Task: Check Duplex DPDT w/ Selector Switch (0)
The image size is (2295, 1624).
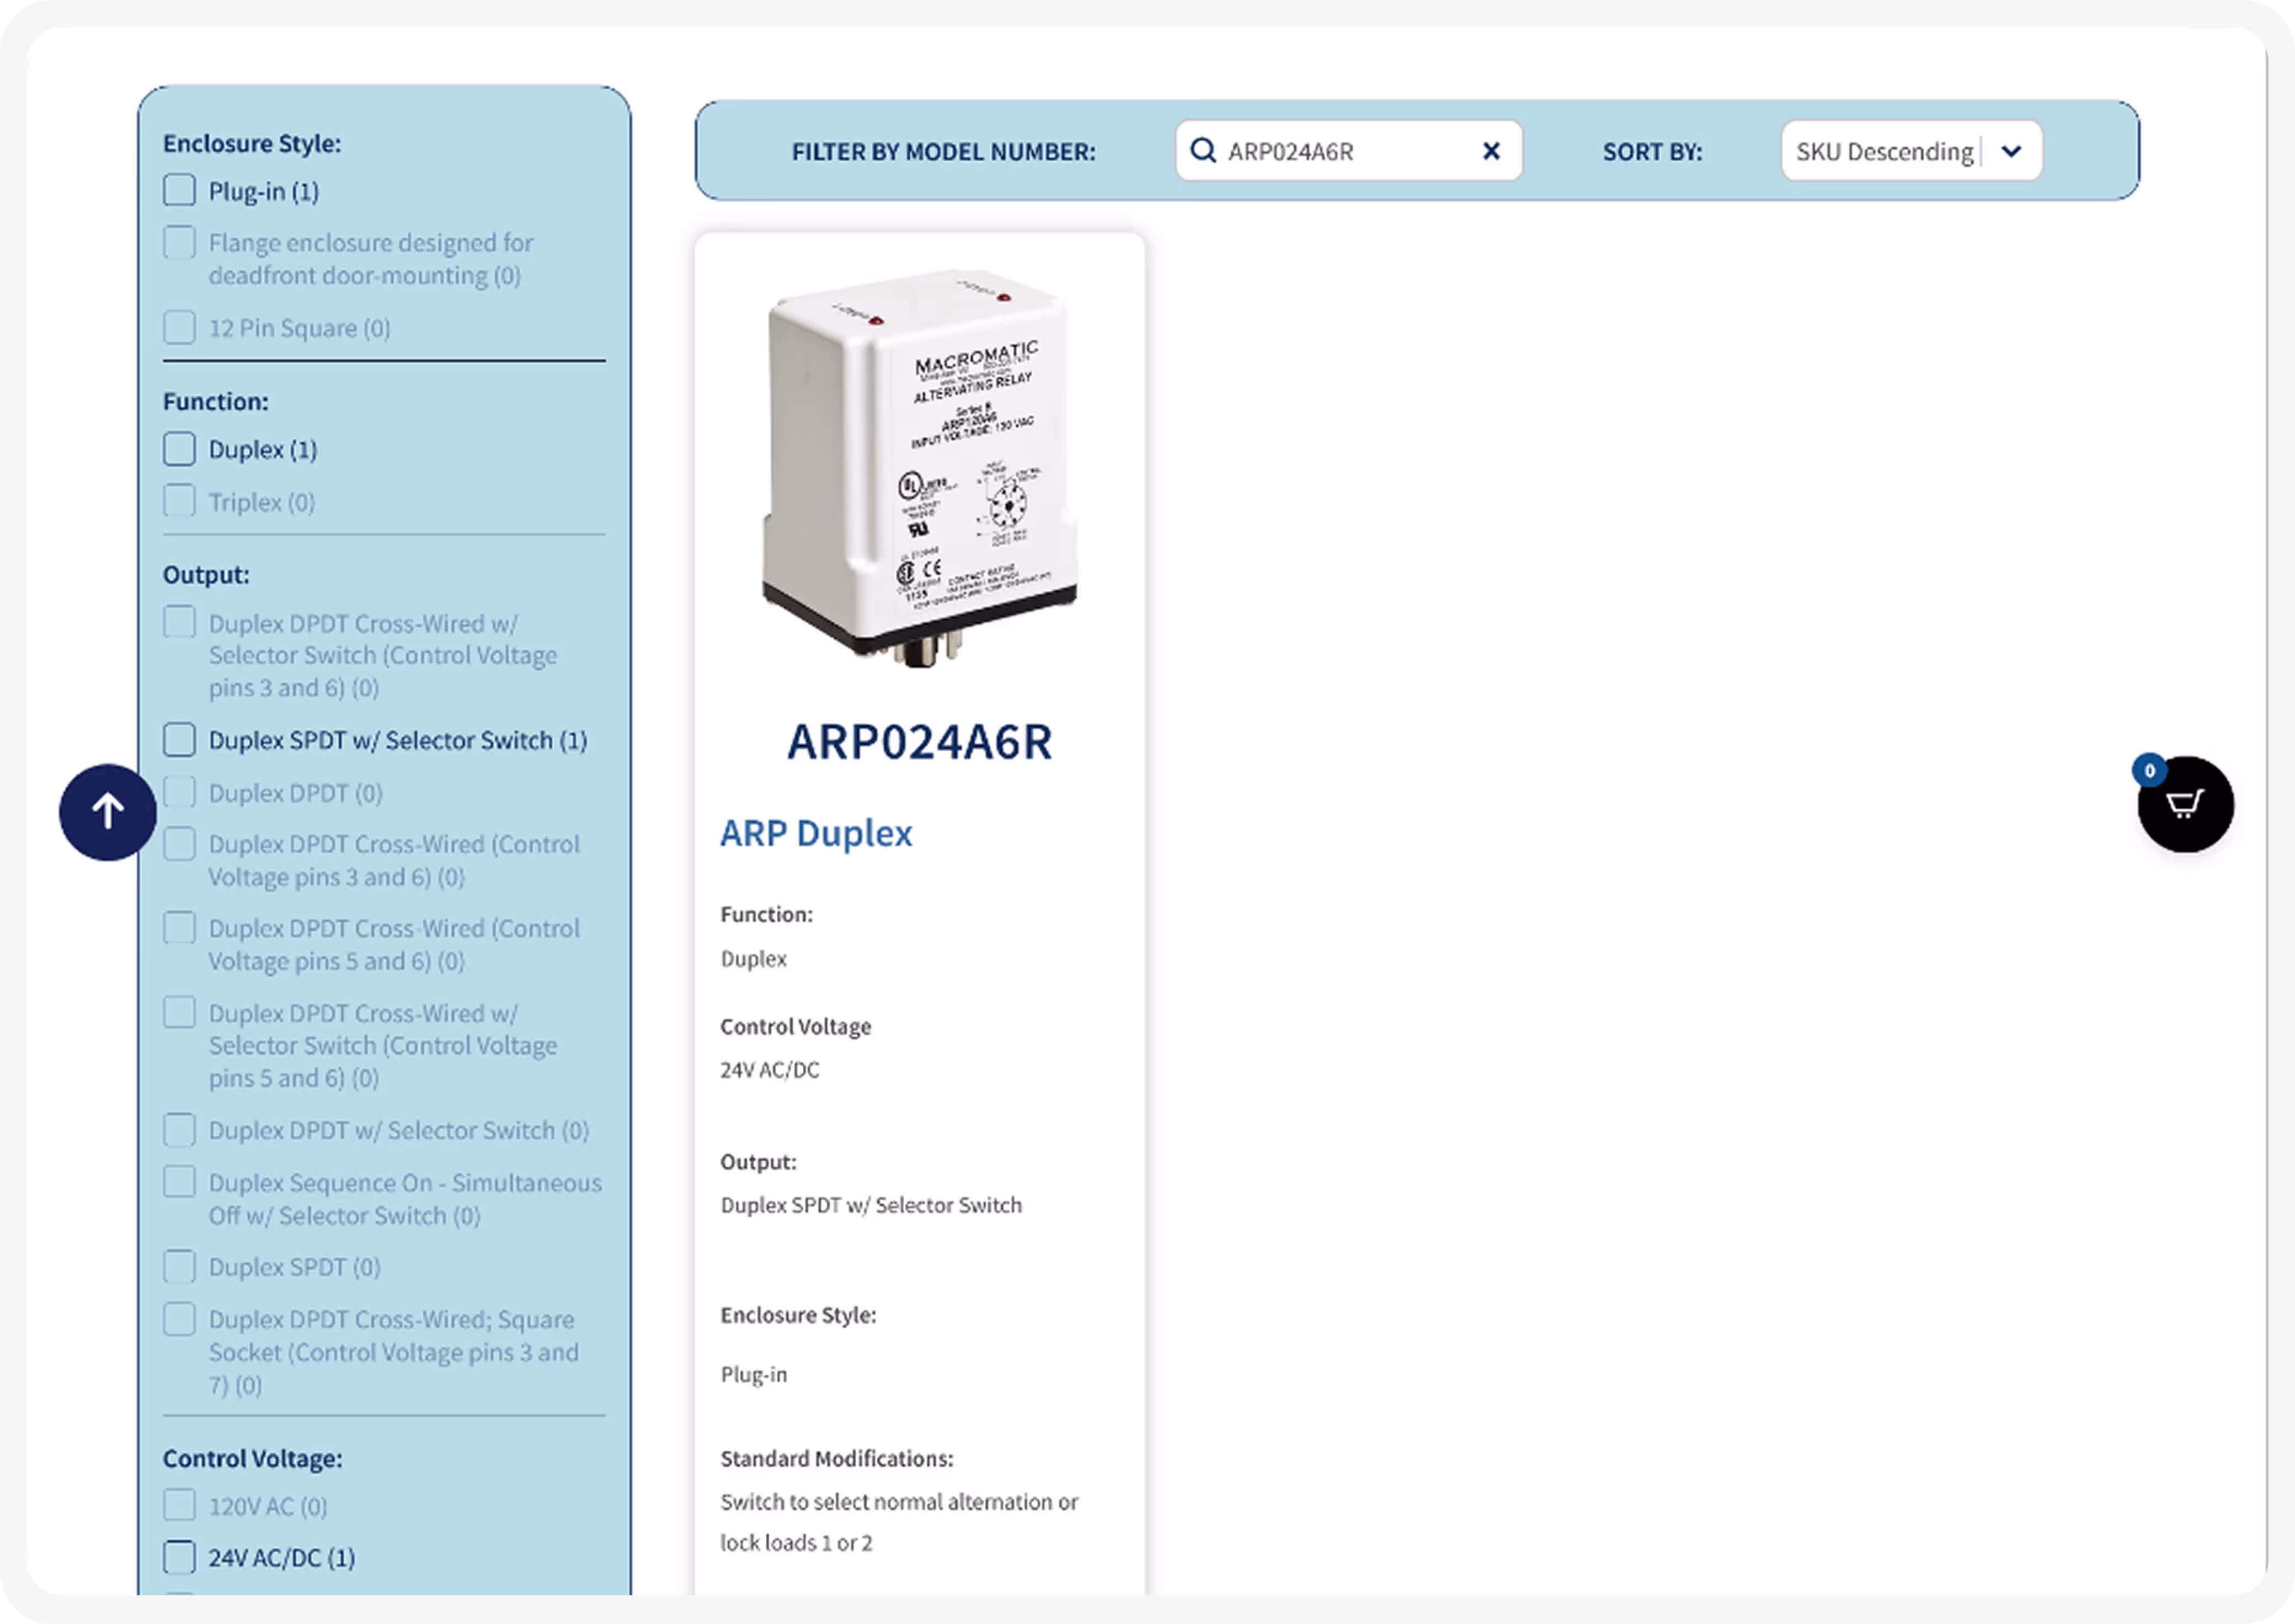Action: click(x=180, y=1130)
